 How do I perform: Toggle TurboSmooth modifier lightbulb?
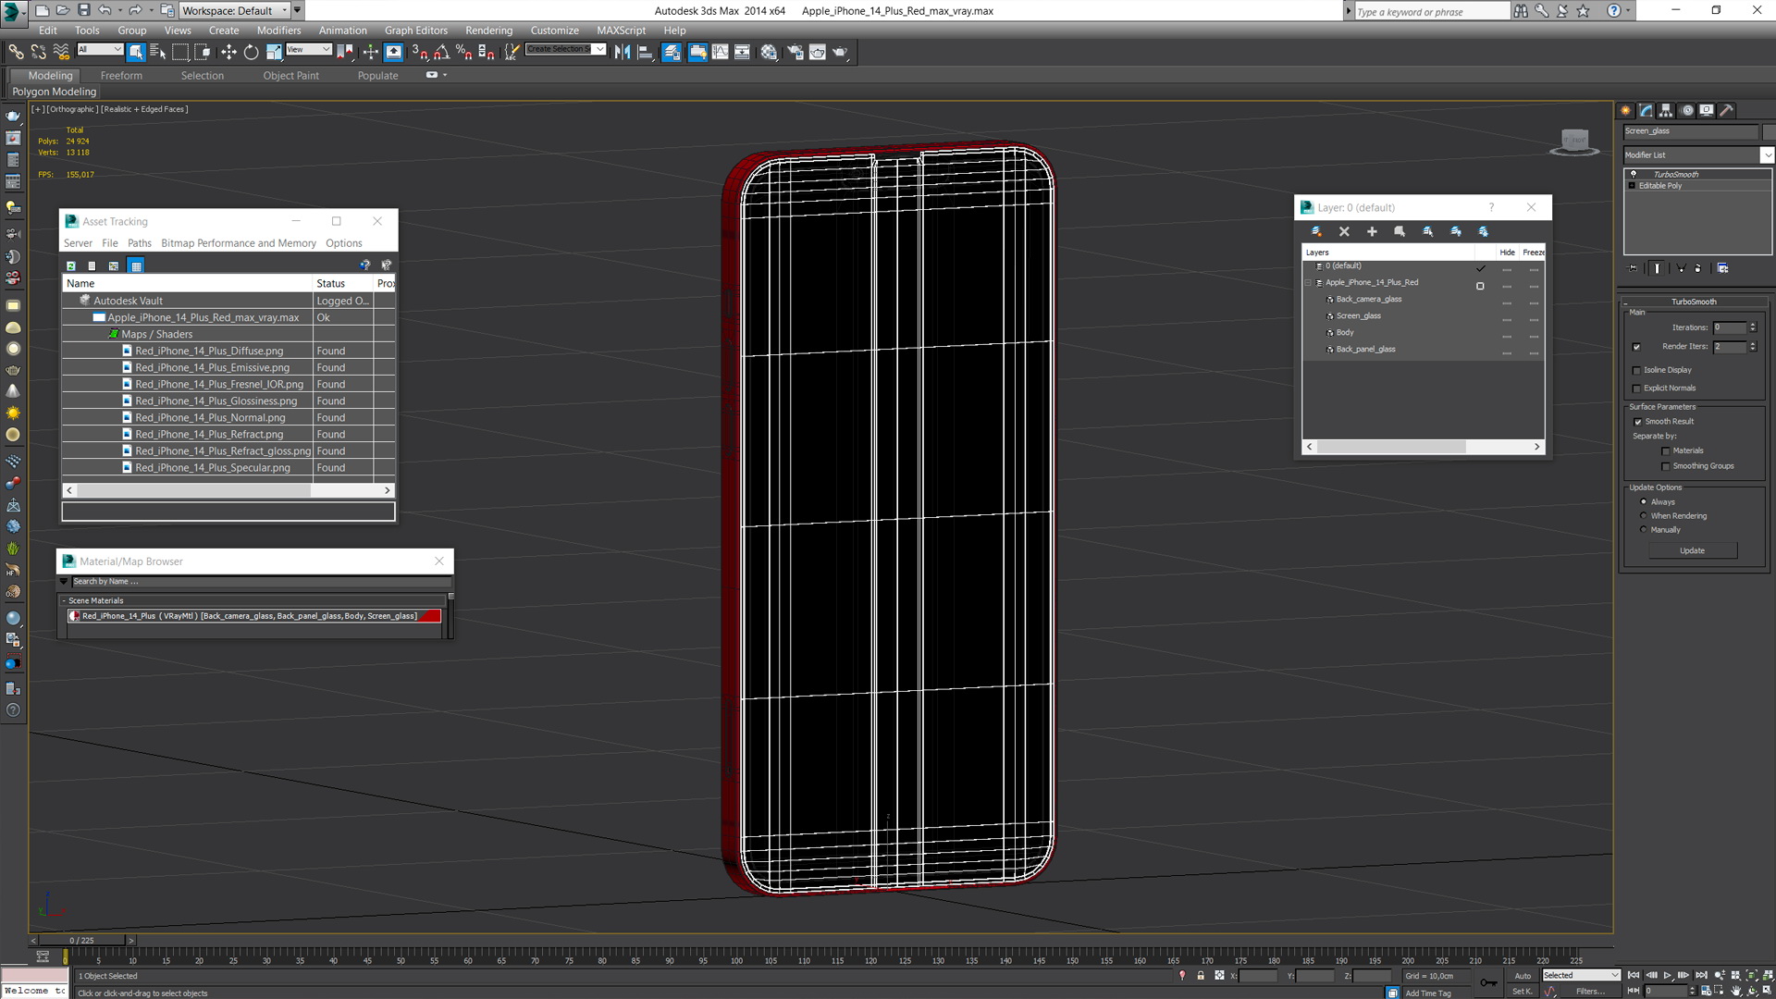pos(1634,174)
